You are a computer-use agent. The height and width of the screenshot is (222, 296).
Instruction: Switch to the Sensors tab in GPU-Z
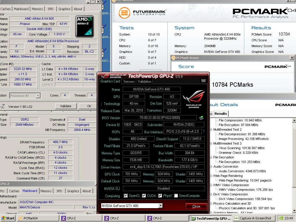(129, 81)
